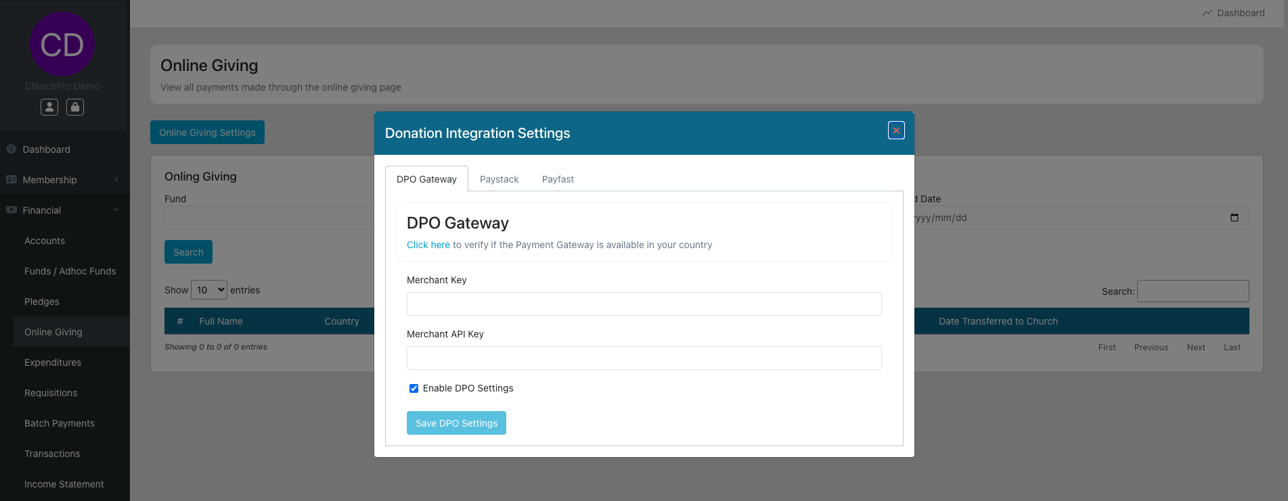The image size is (1288, 501).
Task: Expand the Membership menu chevron
Action: click(x=116, y=179)
